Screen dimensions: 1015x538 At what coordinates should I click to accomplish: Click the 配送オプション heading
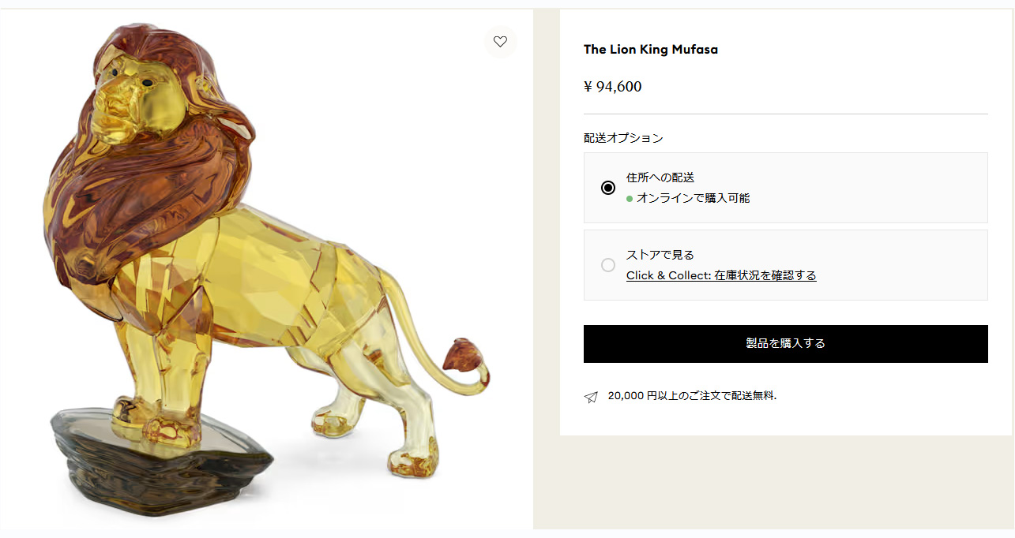(x=623, y=137)
